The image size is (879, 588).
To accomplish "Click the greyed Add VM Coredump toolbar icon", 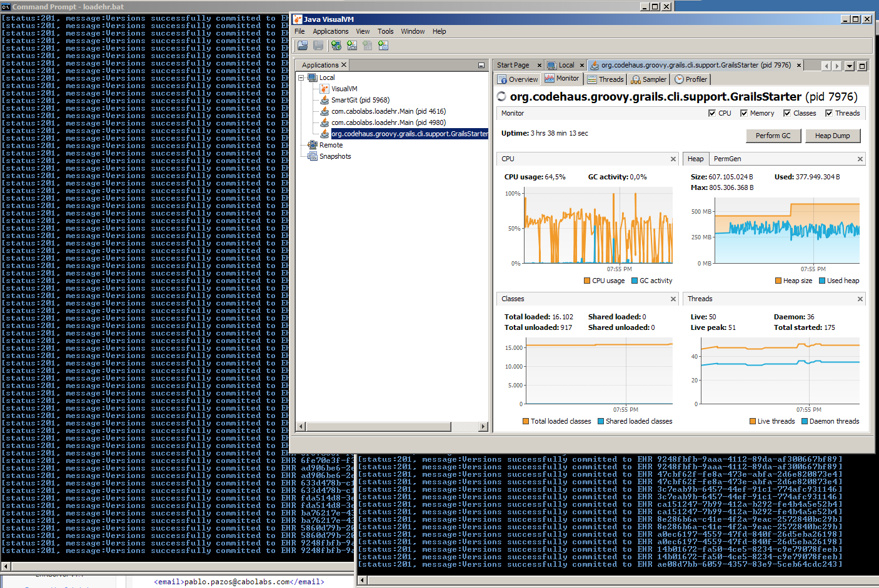I will click(368, 46).
